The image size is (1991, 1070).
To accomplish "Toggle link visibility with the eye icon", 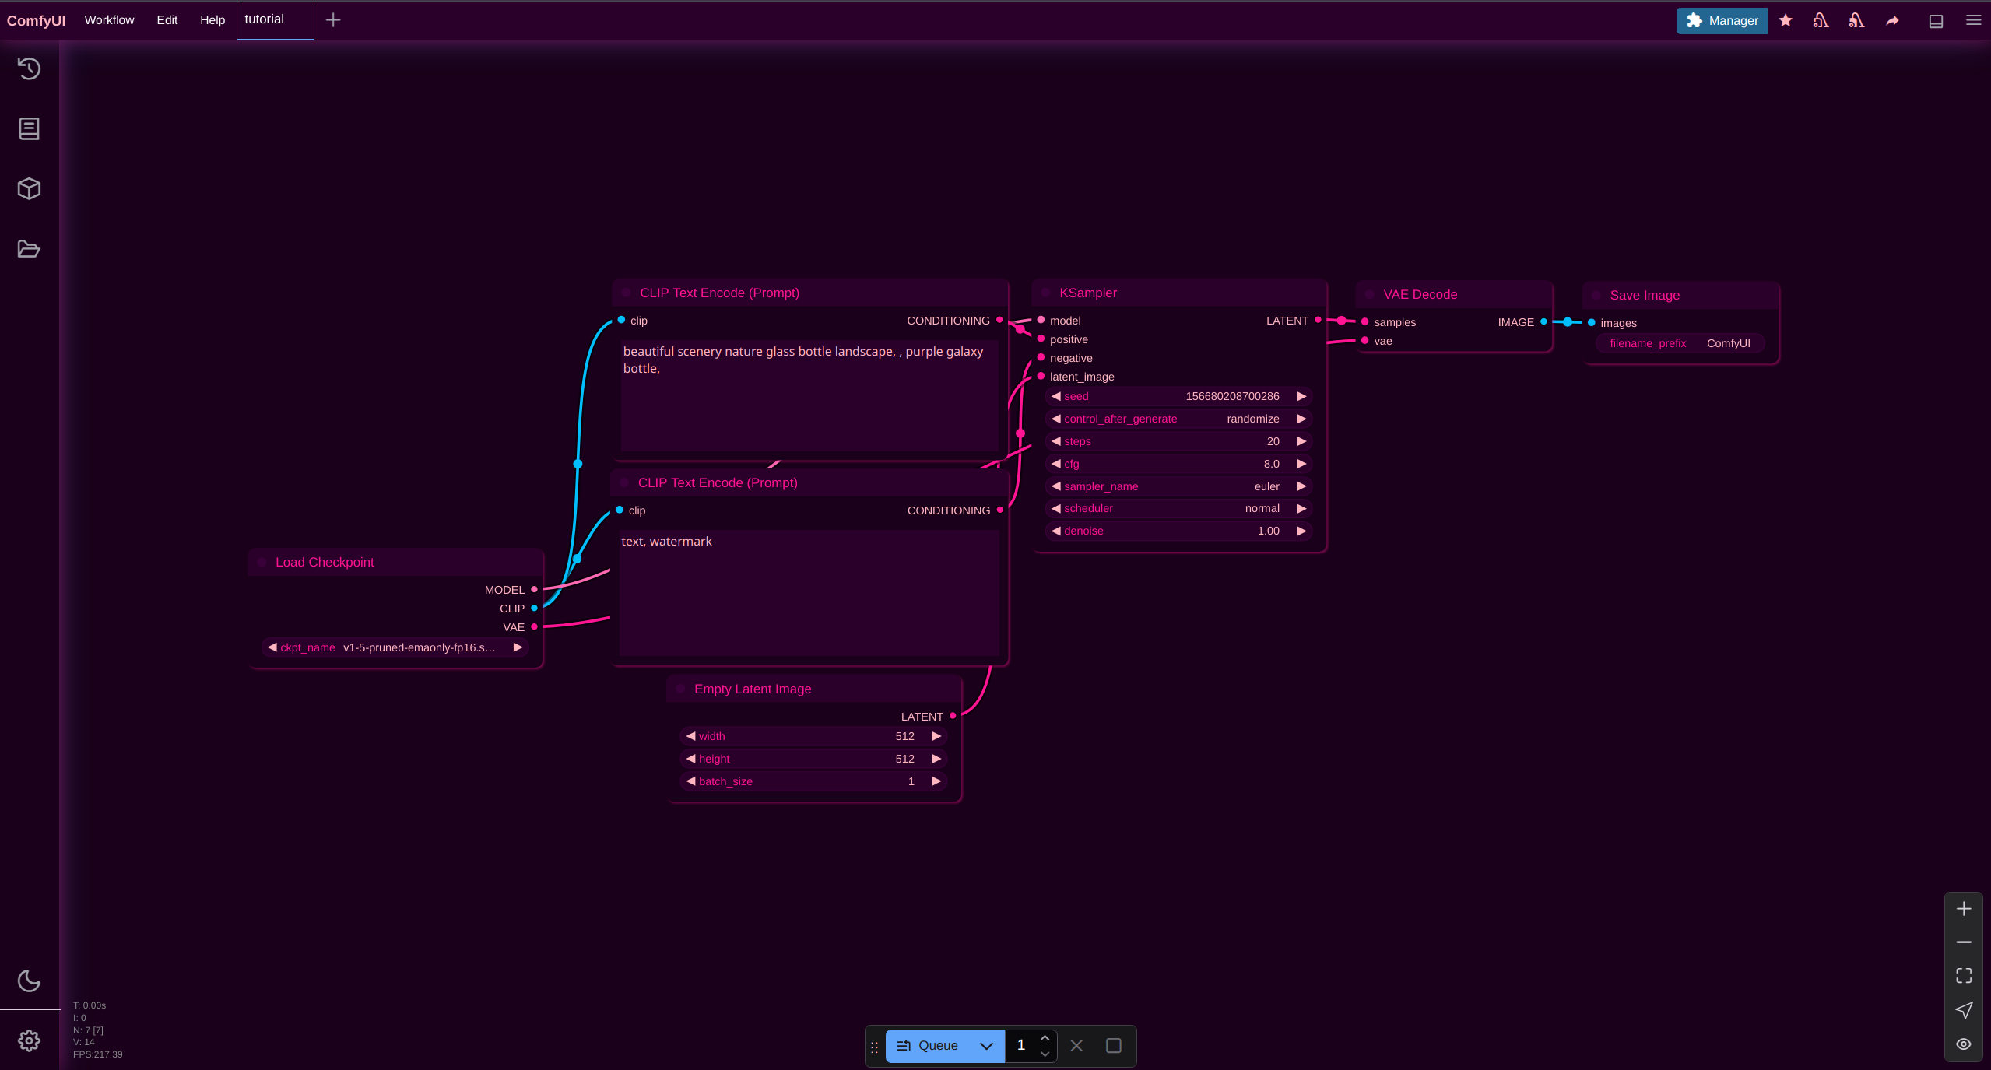I will pos(1964,1044).
